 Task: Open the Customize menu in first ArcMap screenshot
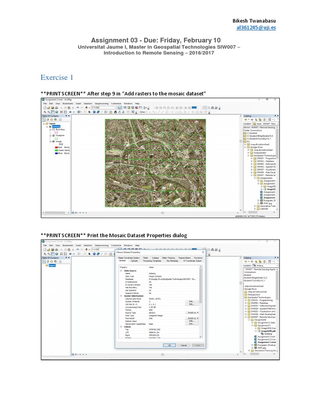point(116,104)
